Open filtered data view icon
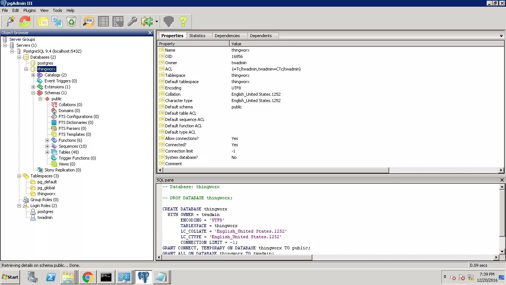This screenshot has width=506, height=285. tap(118, 22)
